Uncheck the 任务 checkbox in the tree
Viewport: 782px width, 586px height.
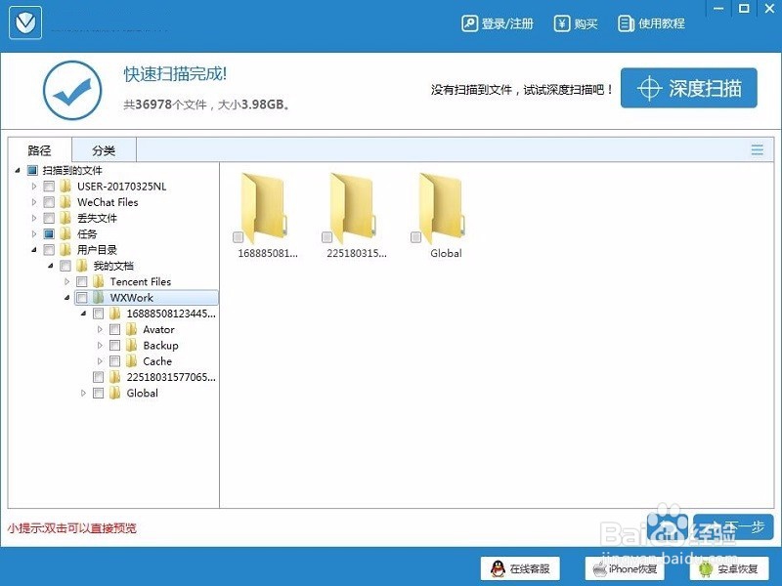[x=48, y=233]
